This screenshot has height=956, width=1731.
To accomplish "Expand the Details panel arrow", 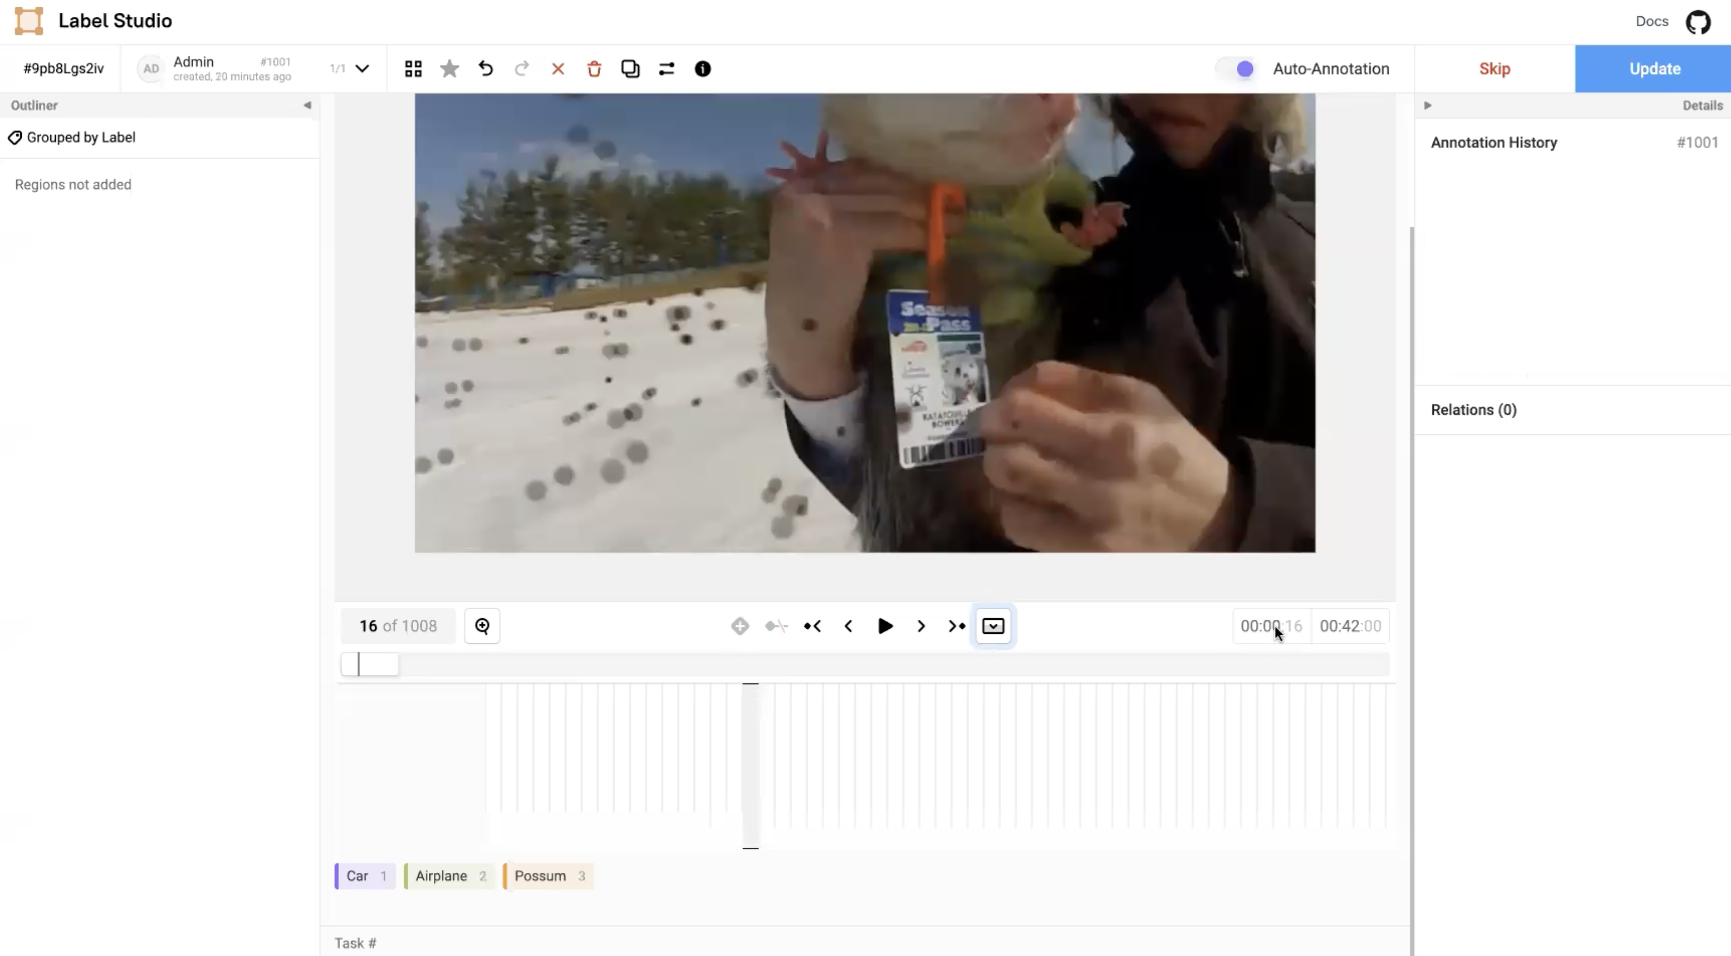I will (1428, 106).
